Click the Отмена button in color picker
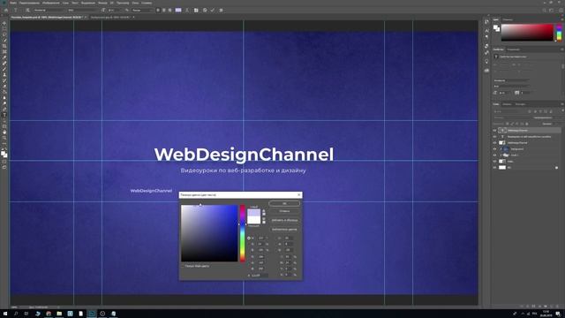 pyautogui.click(x=284, y=211)
